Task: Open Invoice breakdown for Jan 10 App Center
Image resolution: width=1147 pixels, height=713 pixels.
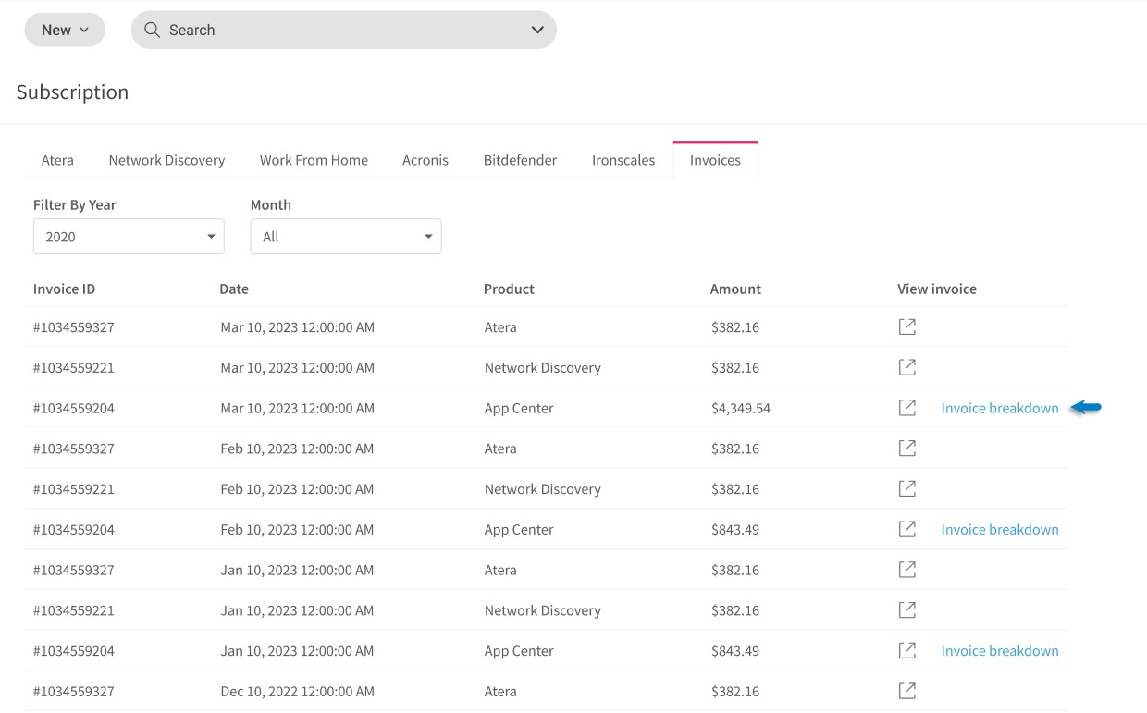Action: tap(1000, 650)
